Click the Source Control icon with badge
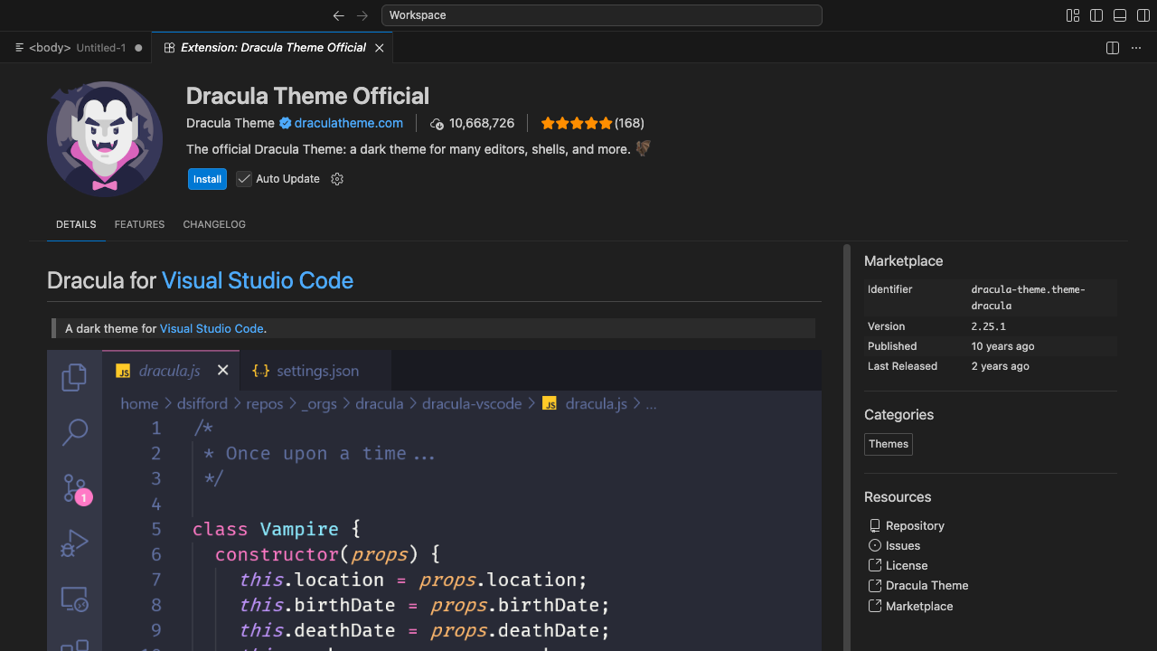The height and width of the screenshot is (651, 1157). click(76, 489)
